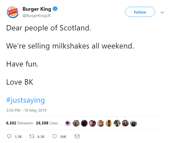Retweet using the retweet arrows icon
The width and height of the screenshot is (170, 143).
tap(32, 137)
